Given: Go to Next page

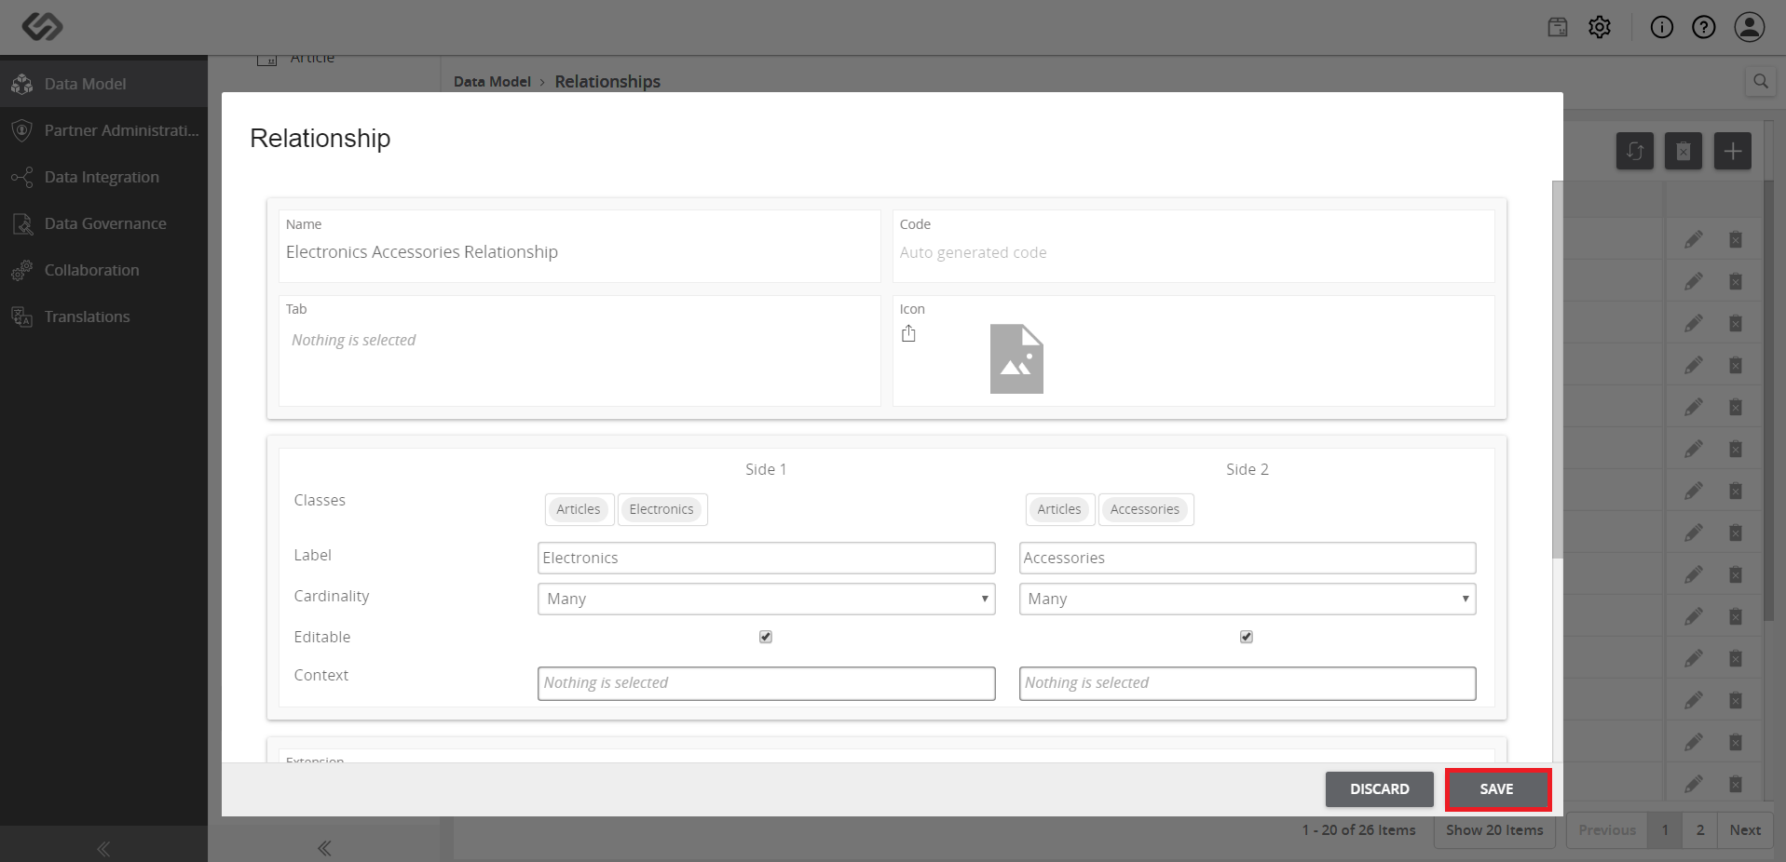Looking at the screenshot, I should (1745, 830).
